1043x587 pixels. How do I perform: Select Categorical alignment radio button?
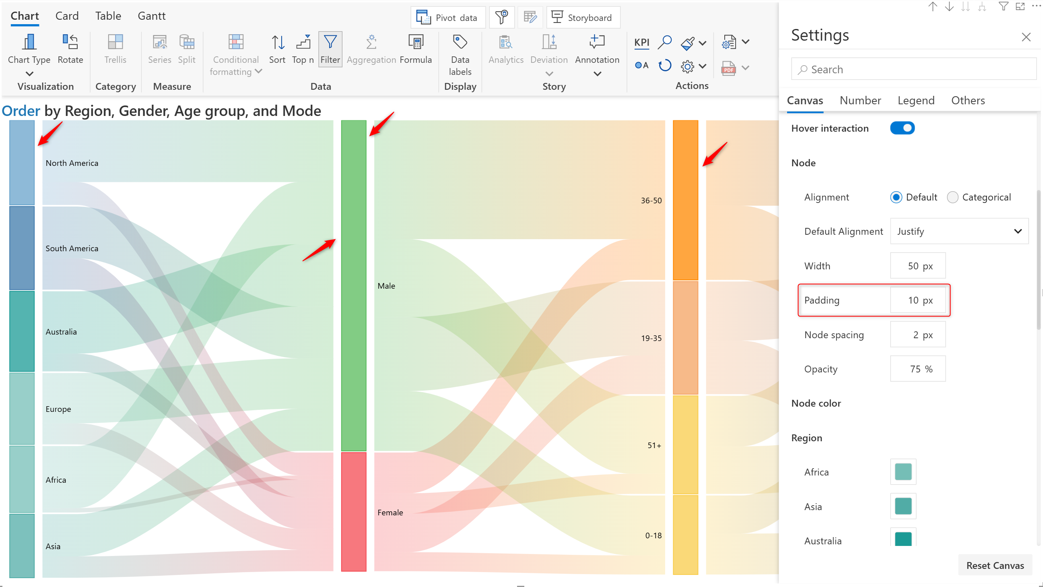click(x=952, y=197)
